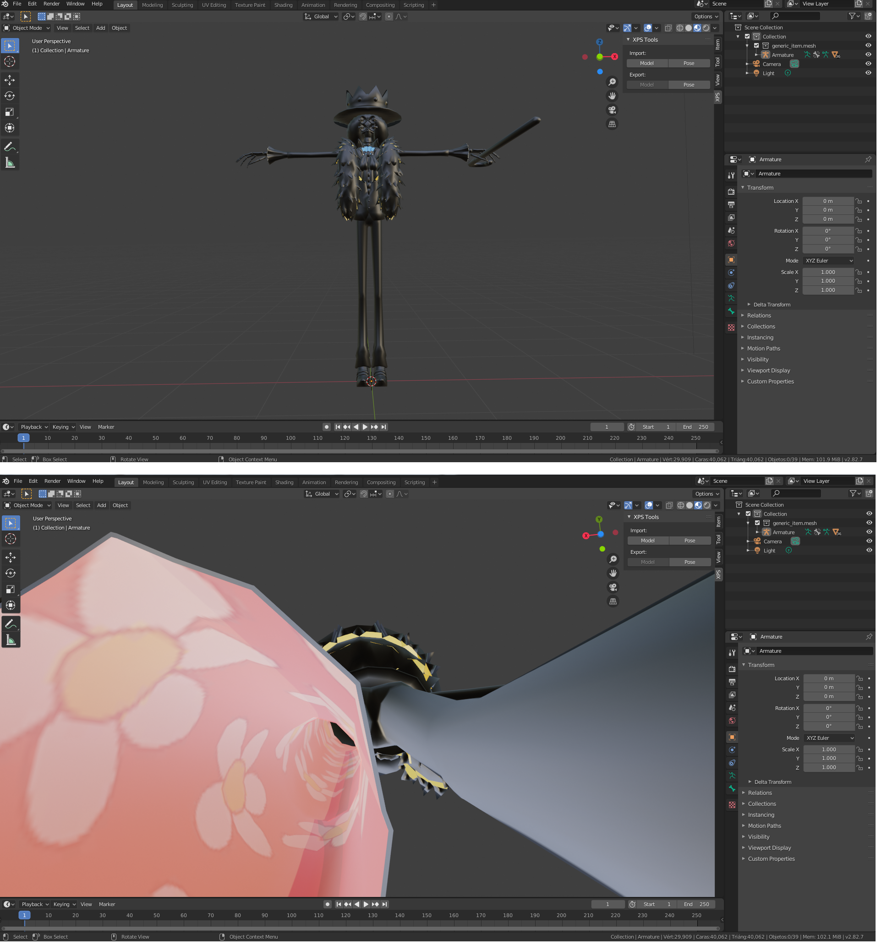Switch to wireframe shading in upper viewport

(x=679, y=28)
